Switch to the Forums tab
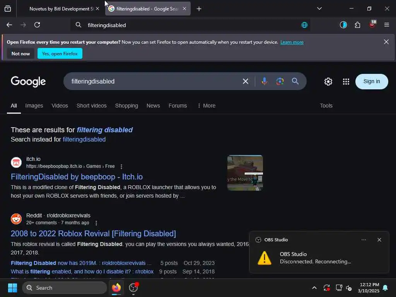The width and height of the screenshot is (396, 297). pyautogui.click(x=178, y=106)
